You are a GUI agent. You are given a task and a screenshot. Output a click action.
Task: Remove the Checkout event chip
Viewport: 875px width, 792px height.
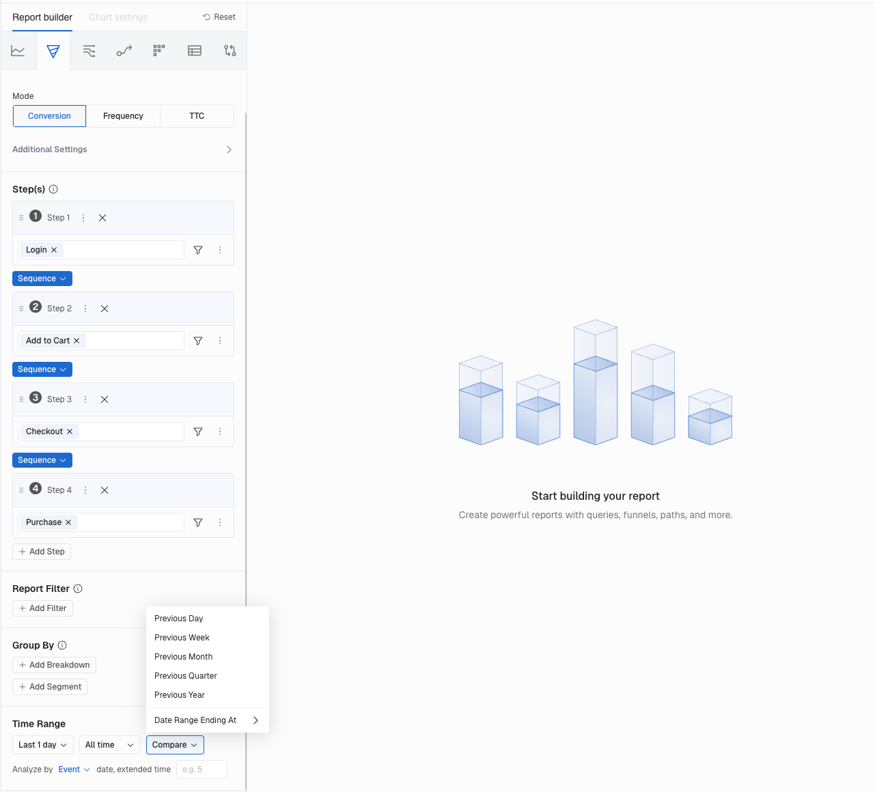pos(70,432)
